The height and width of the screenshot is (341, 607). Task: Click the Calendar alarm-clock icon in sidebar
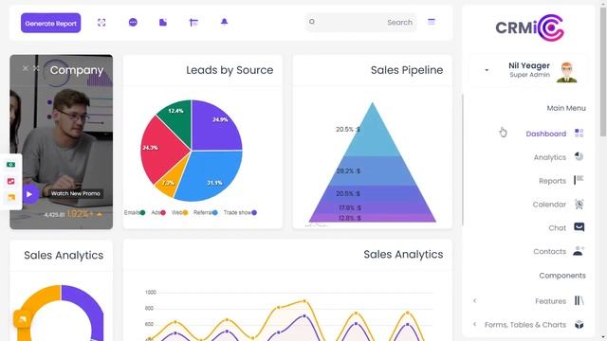579,204
